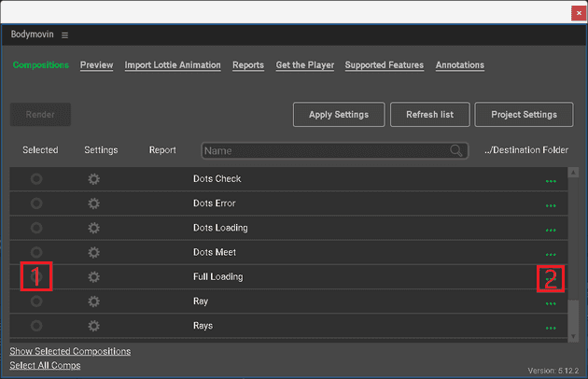Click the search magnifier icon
The height and width of the screenshot is (379, 588).
point(456,150)
